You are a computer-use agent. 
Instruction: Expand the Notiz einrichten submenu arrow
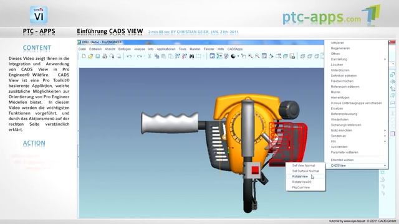pyautogui.click(x=385, y=130)
